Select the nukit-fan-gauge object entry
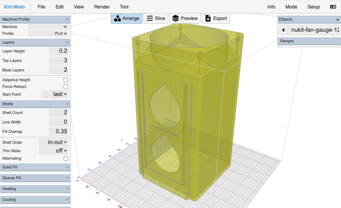 314,30
